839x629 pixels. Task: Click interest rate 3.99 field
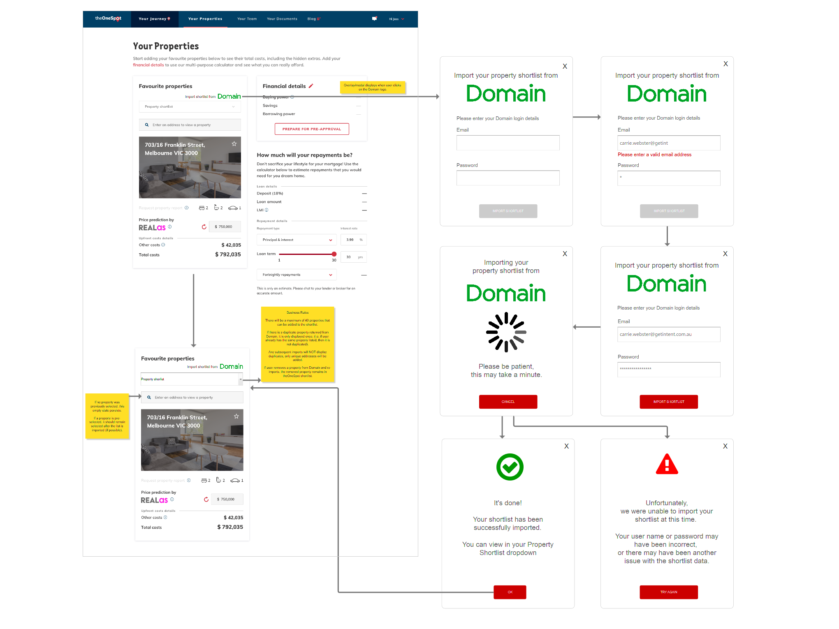point(354,240)
